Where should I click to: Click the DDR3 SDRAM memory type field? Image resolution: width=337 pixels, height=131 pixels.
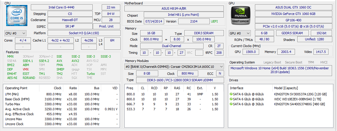pos(204,33)
